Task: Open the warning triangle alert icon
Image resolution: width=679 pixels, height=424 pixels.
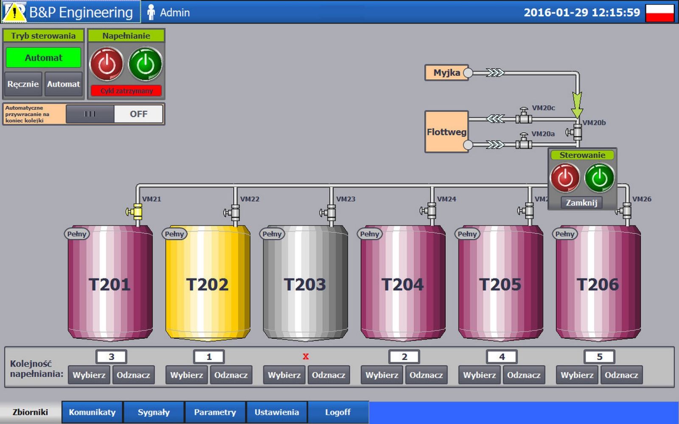Action: [14, 12]
